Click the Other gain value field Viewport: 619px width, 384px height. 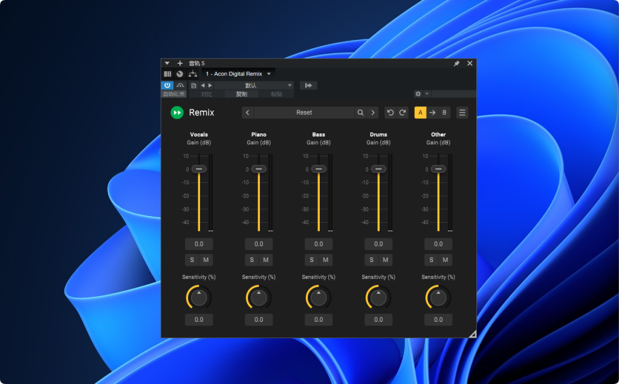[438, 244]
